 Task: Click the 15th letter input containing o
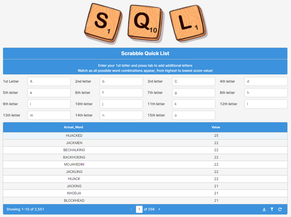click(194, 115)
